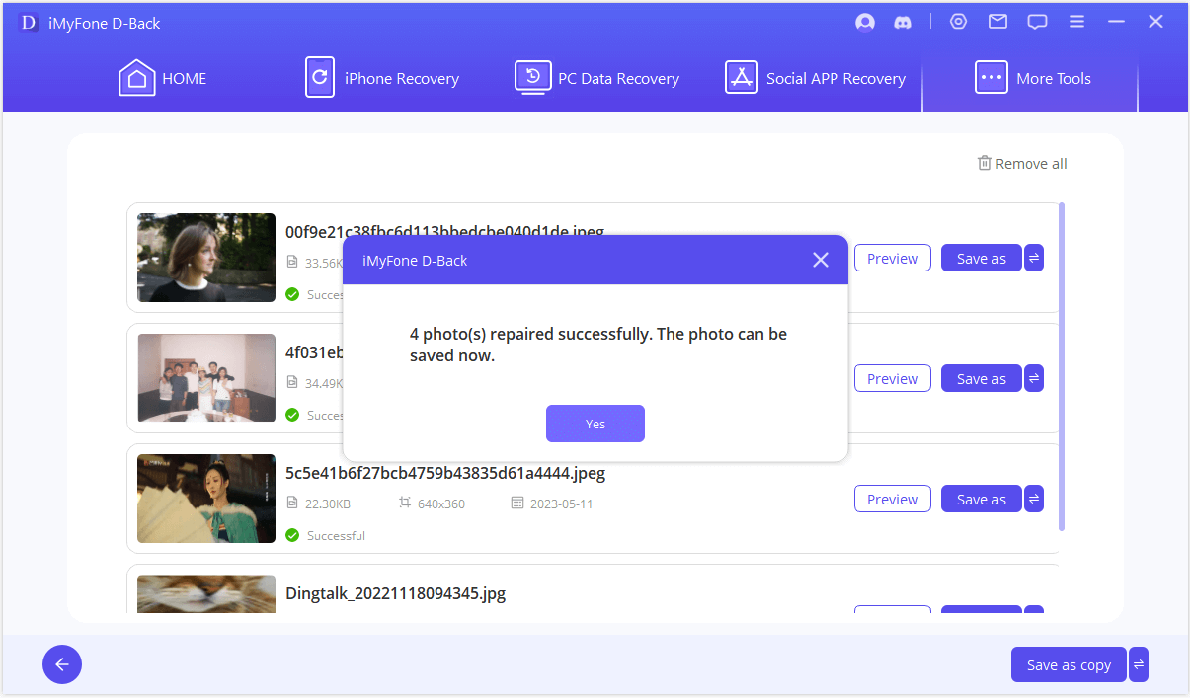Image resolution: width=1190 pixels, height=698 pixels.
Task: Open More Tools tab
Action: click(1030, 78)
